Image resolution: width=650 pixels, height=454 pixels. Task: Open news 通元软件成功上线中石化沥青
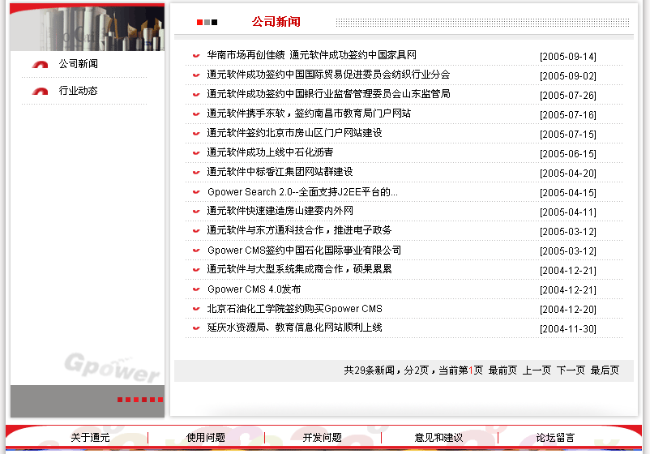[x=270, y=152]
